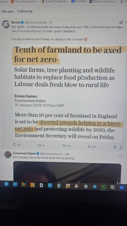
Task: View analytics showing 29K views
Action: [92, 147]
